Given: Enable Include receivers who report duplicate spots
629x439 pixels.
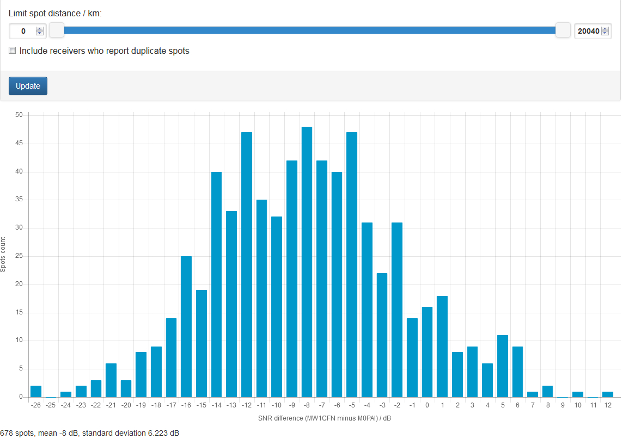Looking at the screenshot, I should 13,51.
